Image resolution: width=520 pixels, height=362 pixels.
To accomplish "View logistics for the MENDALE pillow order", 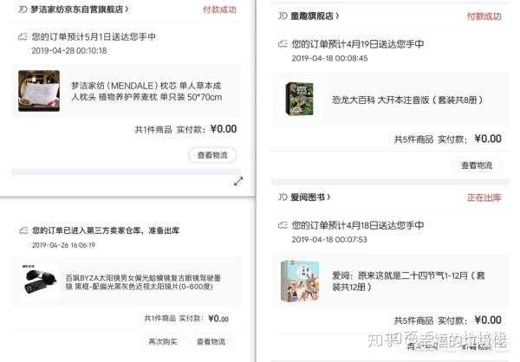I will 212,155.
